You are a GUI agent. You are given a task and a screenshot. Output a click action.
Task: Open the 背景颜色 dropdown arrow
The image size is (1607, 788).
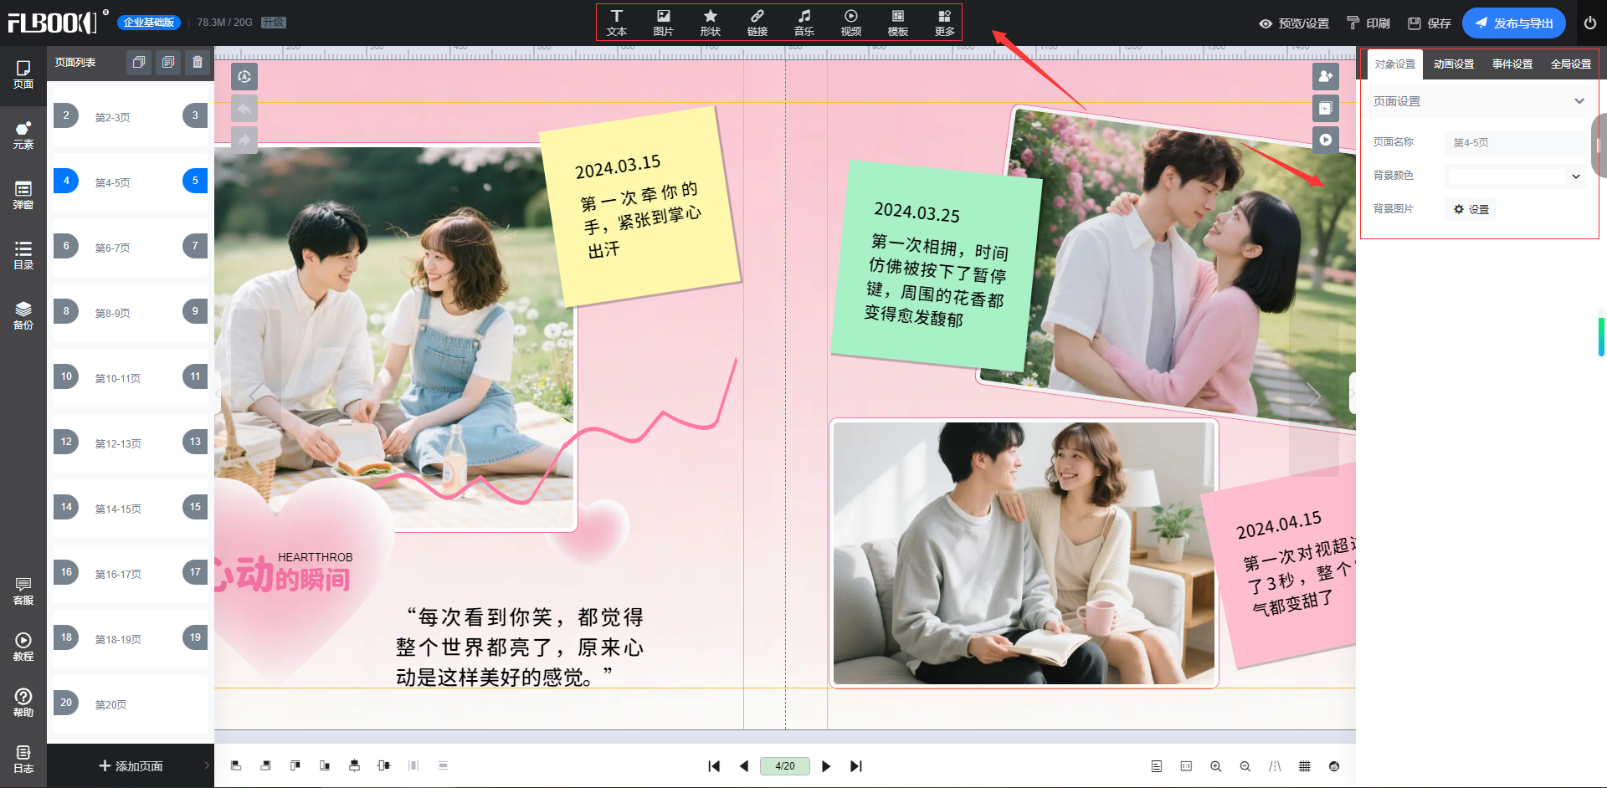click(x=1576, y=177)
